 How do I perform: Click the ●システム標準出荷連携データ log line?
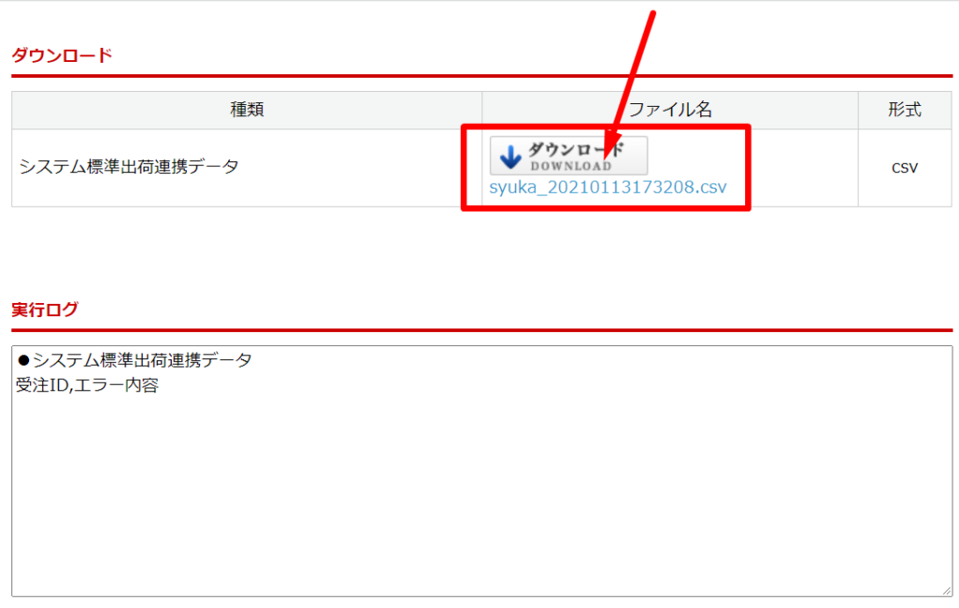click(x=134, y=360)
